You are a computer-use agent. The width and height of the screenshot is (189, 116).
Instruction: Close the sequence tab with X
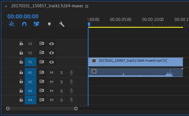6,6
